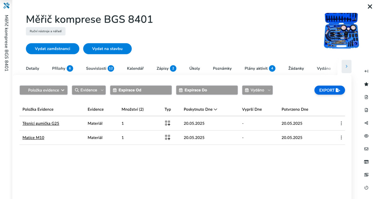
Task: Click the envelope mail icon in sidebar
Action: 366,149
